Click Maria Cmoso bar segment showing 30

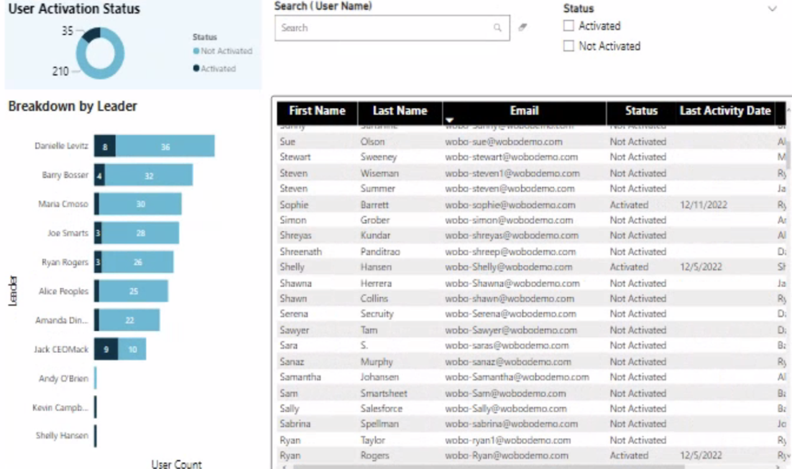[x=140, y=204]
